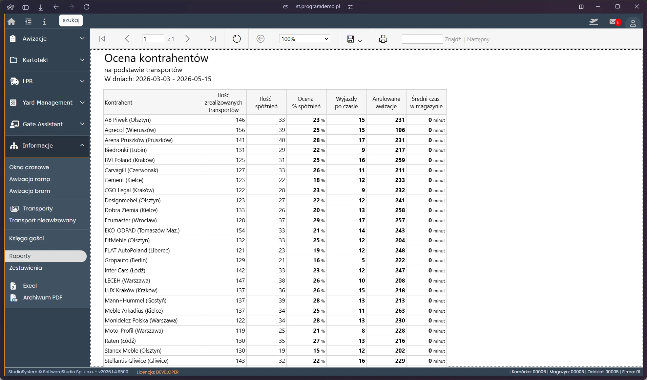Viewport: 647px width, 380px height.
Task: Refresh the report
Action: pyautogui.click(x=237, y=39)
